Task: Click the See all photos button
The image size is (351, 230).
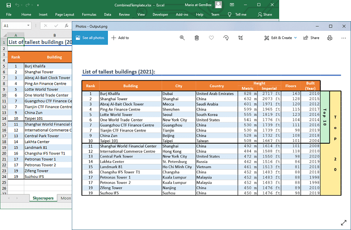Action: 90,38
